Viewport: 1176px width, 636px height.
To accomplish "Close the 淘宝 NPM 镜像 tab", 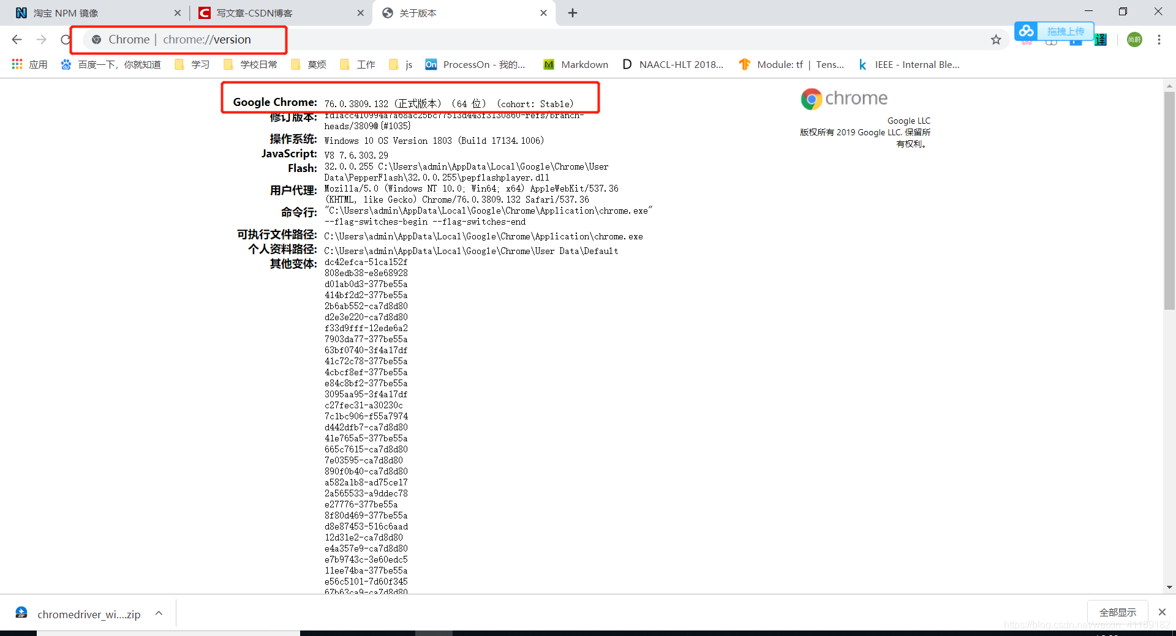I will 178,13.
